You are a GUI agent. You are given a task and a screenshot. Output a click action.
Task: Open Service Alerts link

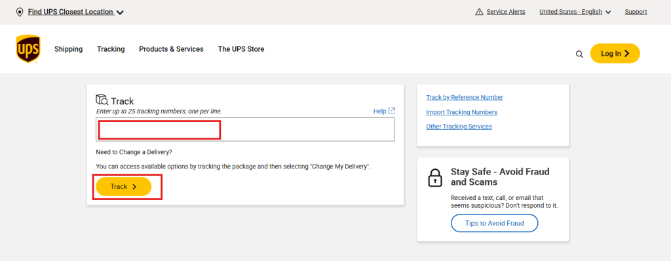[x=506, y=12]
